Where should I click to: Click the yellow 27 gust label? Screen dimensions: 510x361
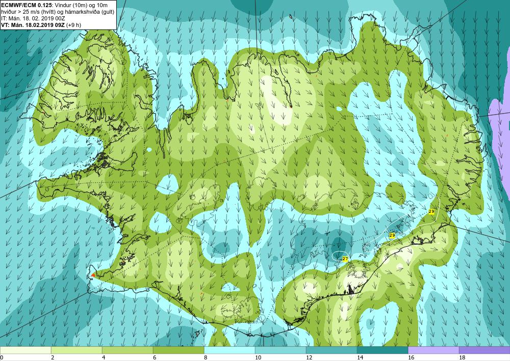(345, 259)
